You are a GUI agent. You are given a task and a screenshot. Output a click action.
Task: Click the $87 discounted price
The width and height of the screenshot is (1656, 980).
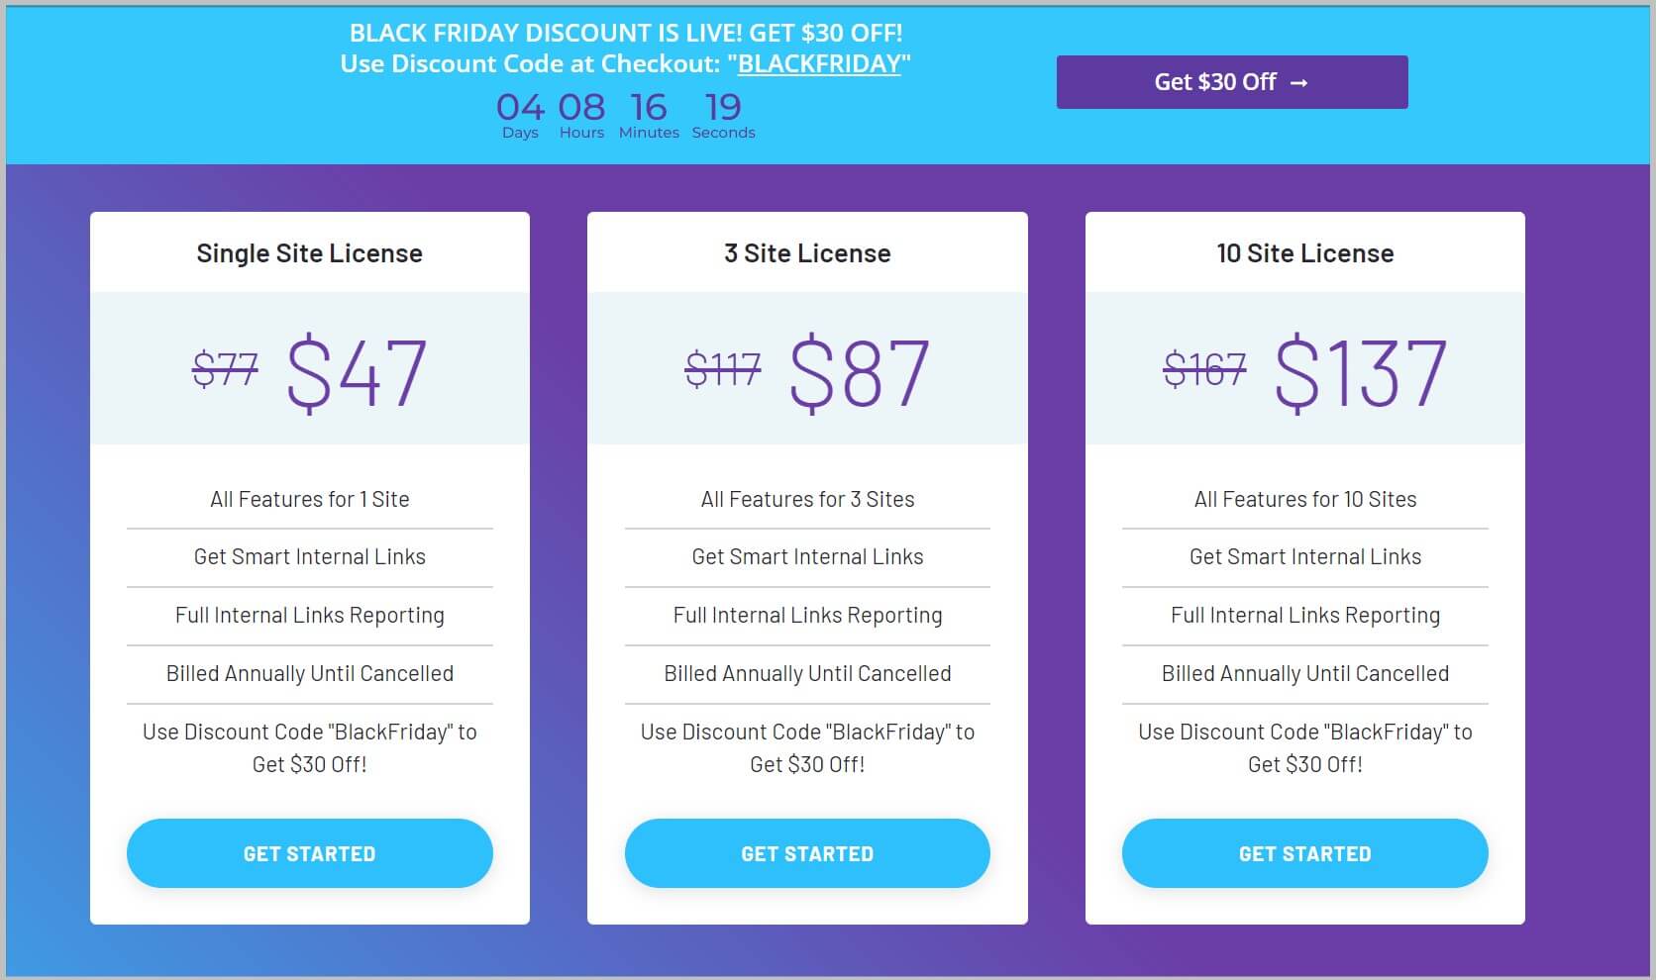(860, 373)
